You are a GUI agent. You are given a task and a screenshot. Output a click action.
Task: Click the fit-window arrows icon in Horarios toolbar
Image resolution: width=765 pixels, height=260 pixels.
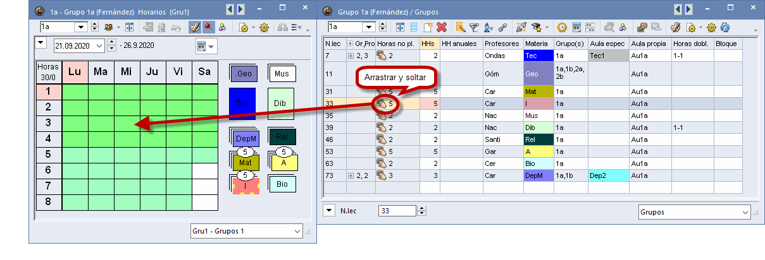point(128,27)
